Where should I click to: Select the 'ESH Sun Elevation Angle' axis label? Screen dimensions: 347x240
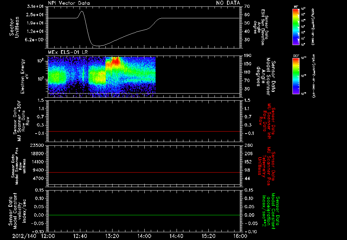[261, 27]
